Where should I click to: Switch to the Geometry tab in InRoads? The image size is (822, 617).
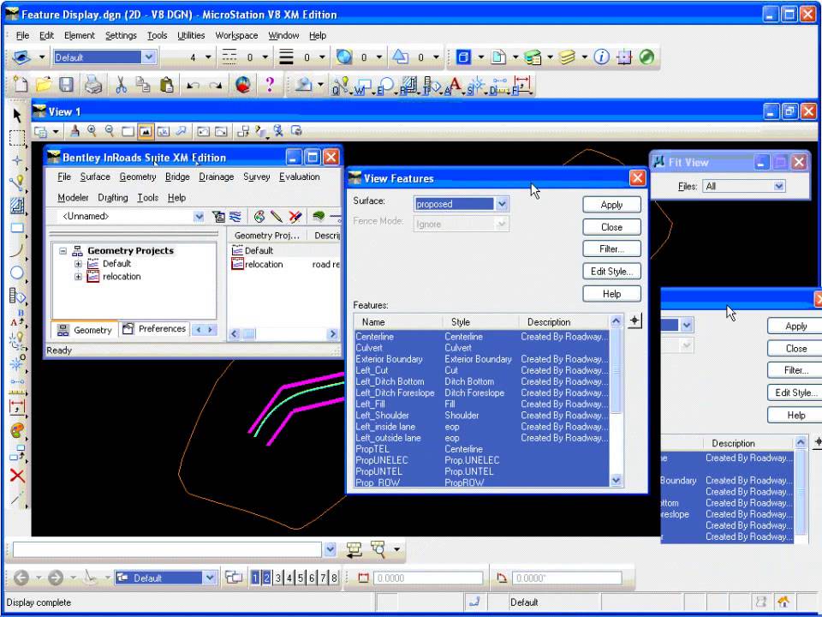click(85, 330)
